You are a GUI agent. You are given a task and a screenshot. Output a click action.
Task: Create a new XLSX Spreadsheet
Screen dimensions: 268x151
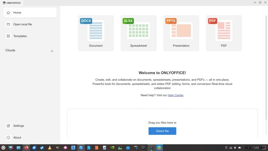click(x=138, y=33)
